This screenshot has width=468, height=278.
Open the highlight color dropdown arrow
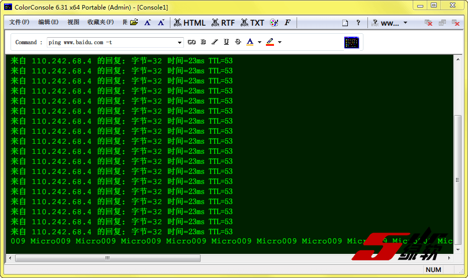(279, 42)
